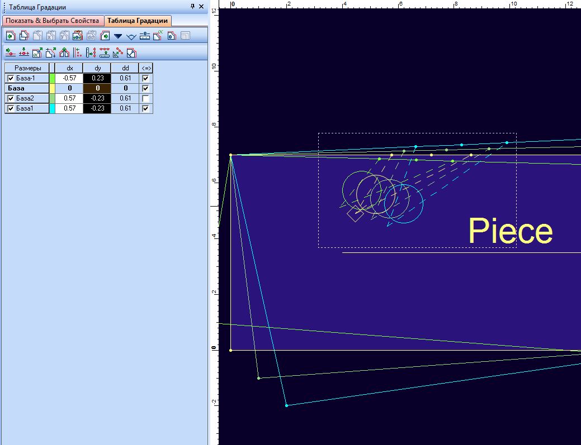This screenshot has width=581, height=445.
Task: Click the yellow top-left corner point of piece
Action: 230,155
